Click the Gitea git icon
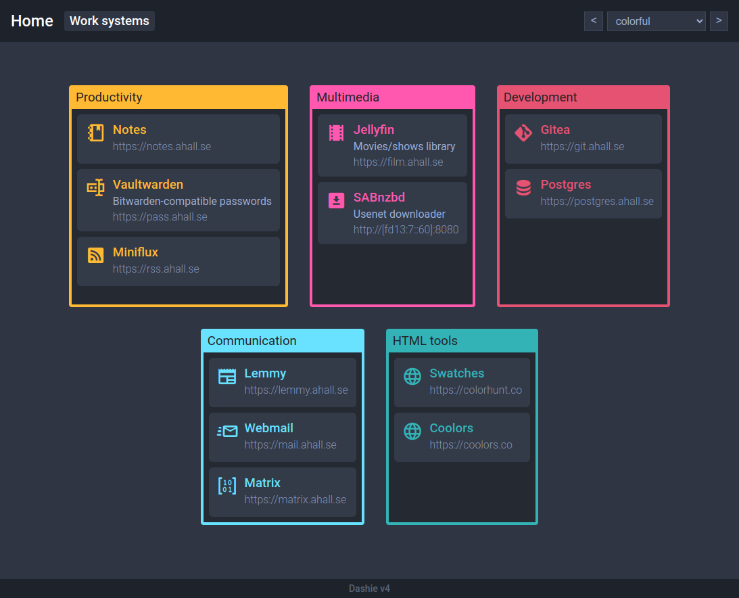739x598 pixels. (x=523, y=133)
